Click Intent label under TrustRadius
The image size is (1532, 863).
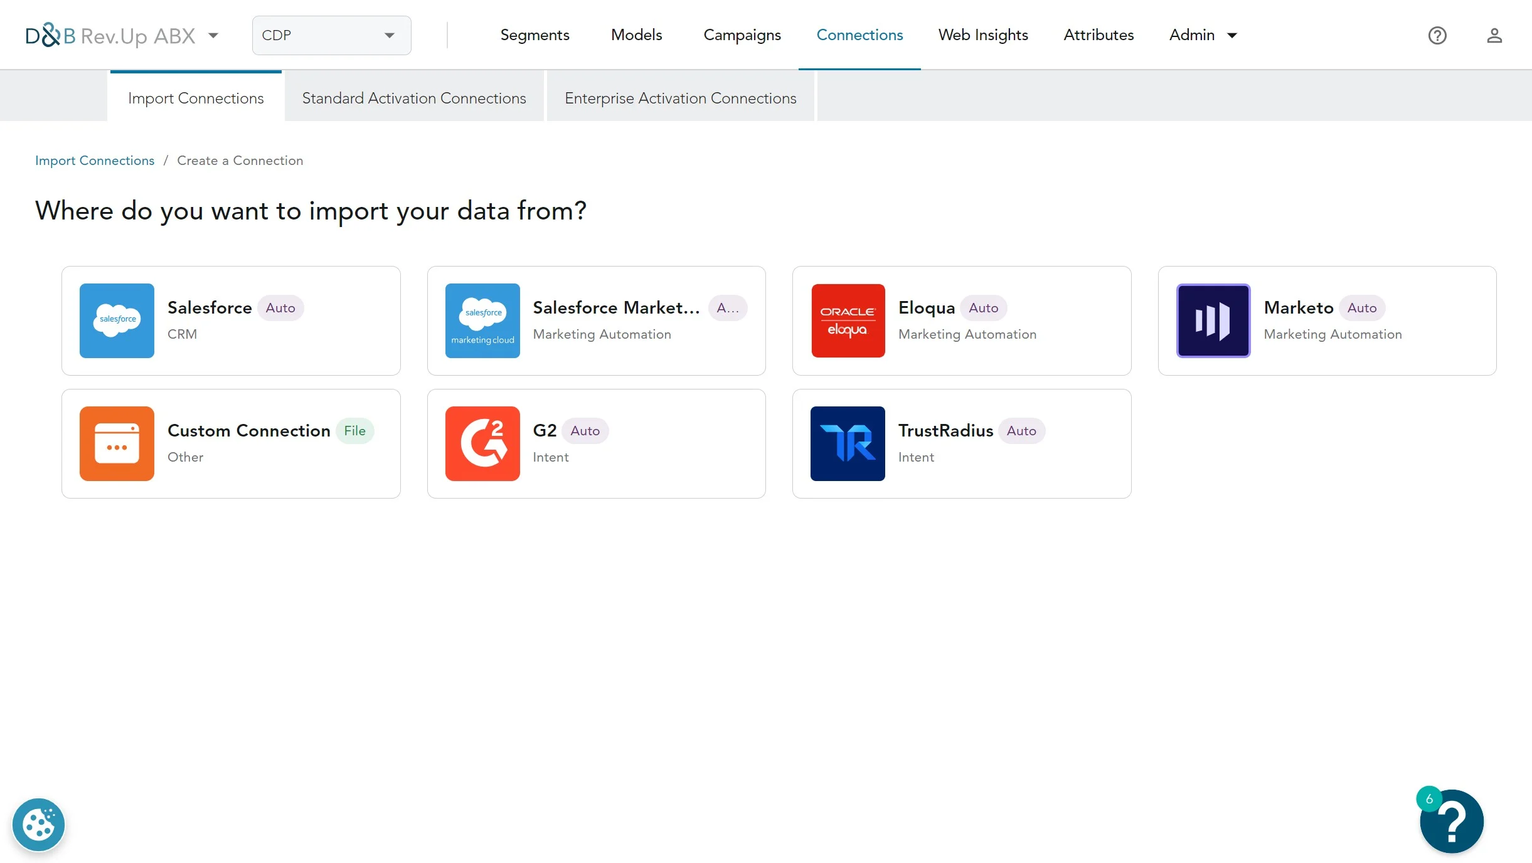[916, 457]
